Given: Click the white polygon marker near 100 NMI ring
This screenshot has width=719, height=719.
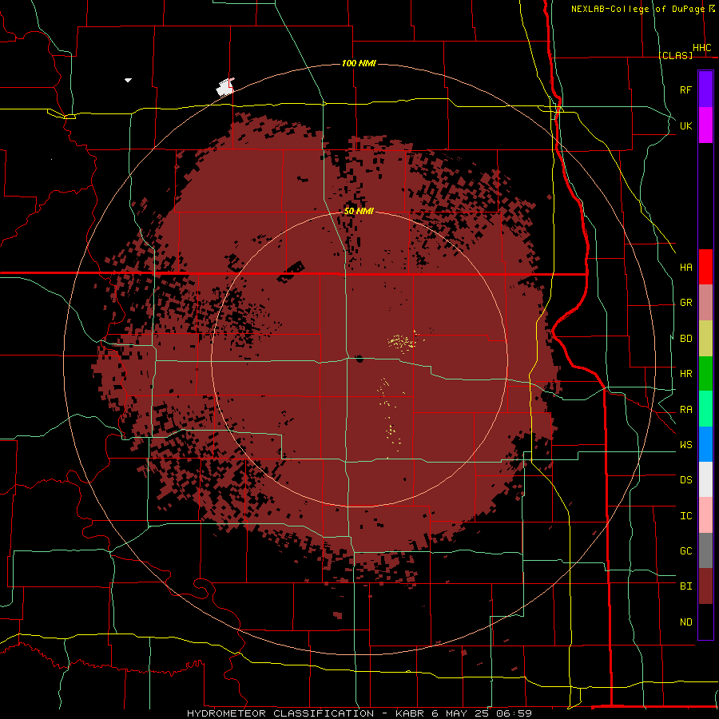Looking at the screenshot, I should 225,86.
